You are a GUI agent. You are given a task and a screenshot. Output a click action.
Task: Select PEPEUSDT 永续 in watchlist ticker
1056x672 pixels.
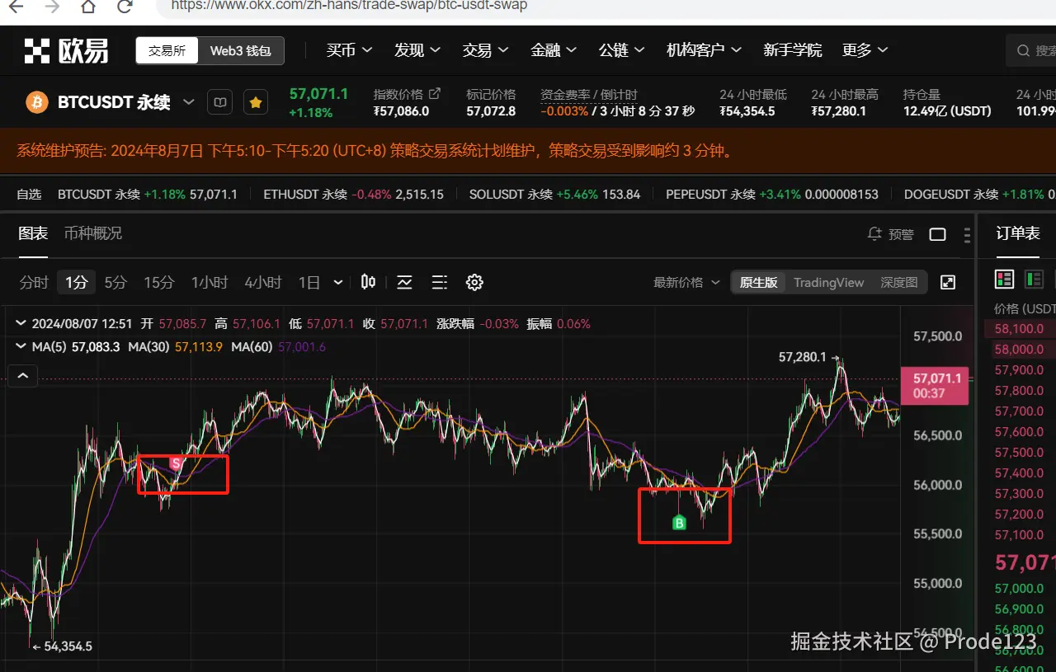(x=772, y=195)
